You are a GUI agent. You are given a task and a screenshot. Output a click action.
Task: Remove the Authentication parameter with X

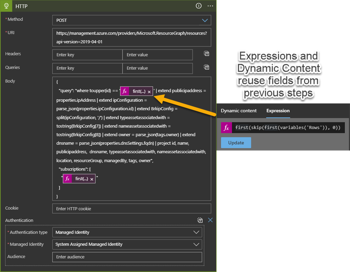pyautogui.click(x=210, y=220)
